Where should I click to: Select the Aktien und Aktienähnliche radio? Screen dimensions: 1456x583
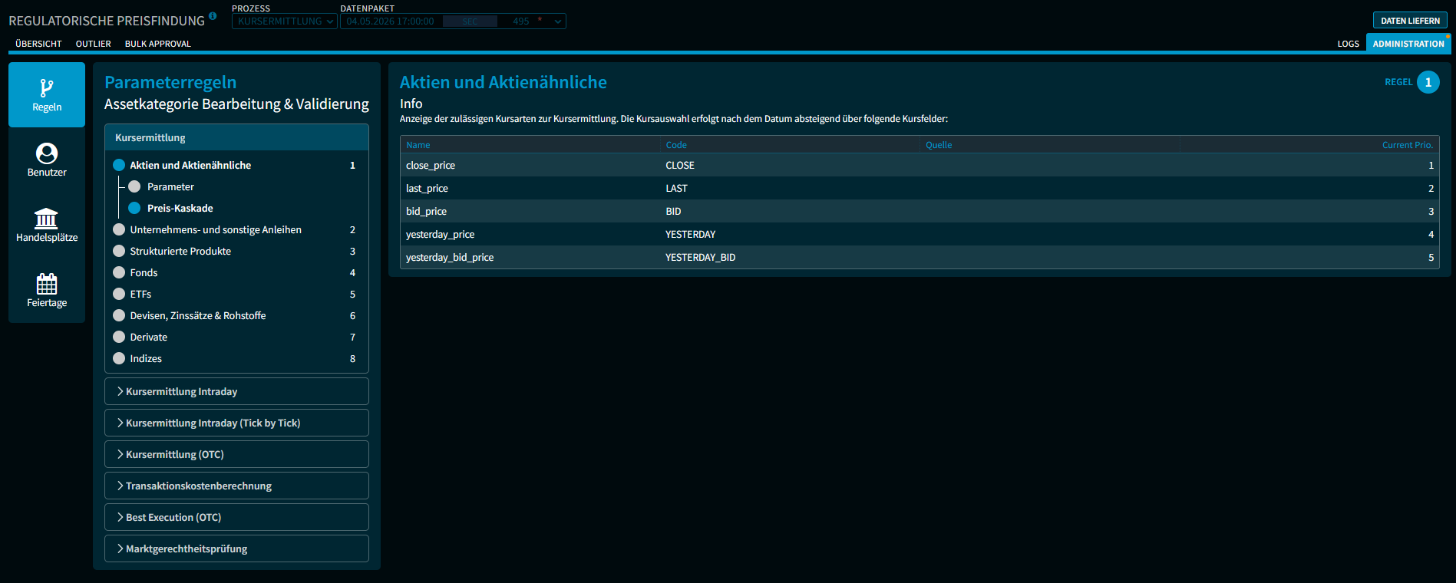(x=119, y=165)
